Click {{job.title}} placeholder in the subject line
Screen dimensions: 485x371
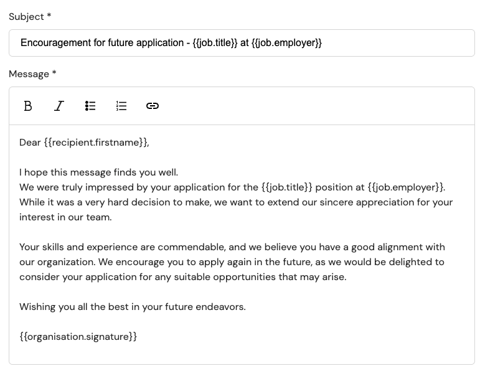(215, 43)
